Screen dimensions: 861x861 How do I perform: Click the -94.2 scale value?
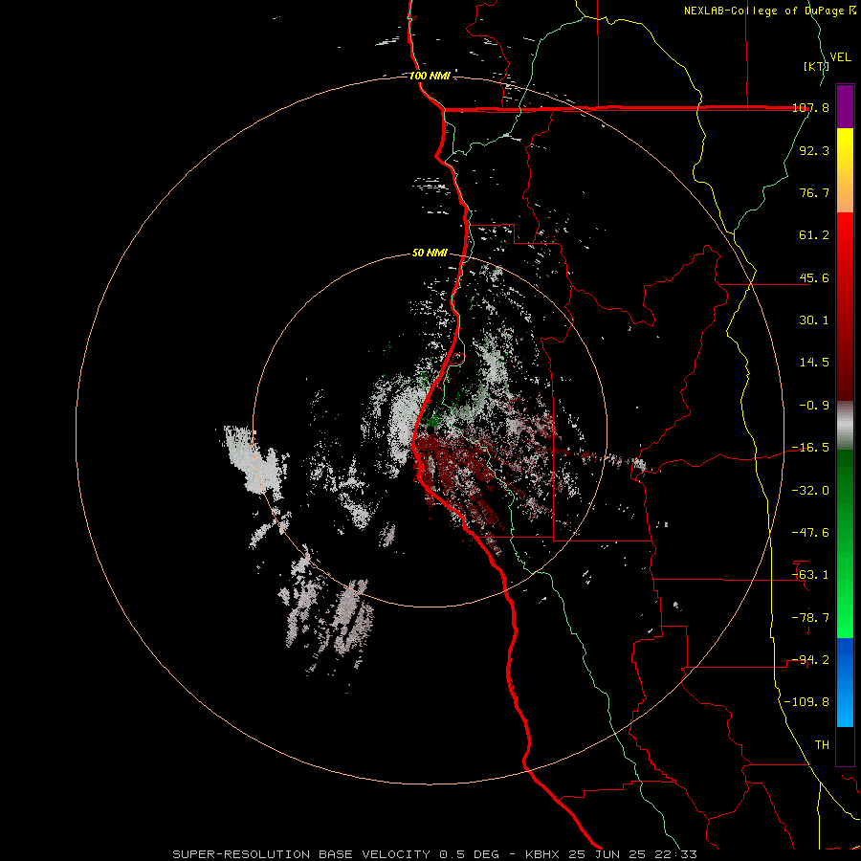click(810, 660)
